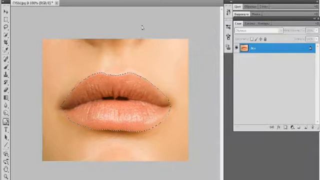The height and width of the screenshot is (180, 320).
Task: Expand the icon dock with its double arrow
Action: tap(231, 1)
